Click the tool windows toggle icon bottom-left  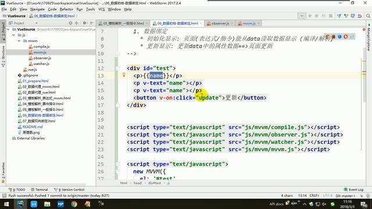[x=4, y=196]
